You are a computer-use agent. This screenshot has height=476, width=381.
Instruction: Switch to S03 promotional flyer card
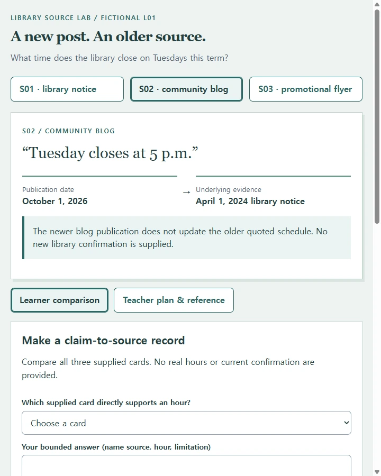306,89
